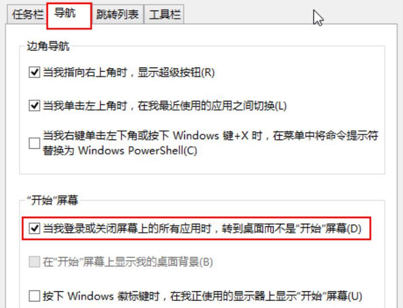Open the 跳转列表 tab
403x308 pixels.
[x=117, y=15]
